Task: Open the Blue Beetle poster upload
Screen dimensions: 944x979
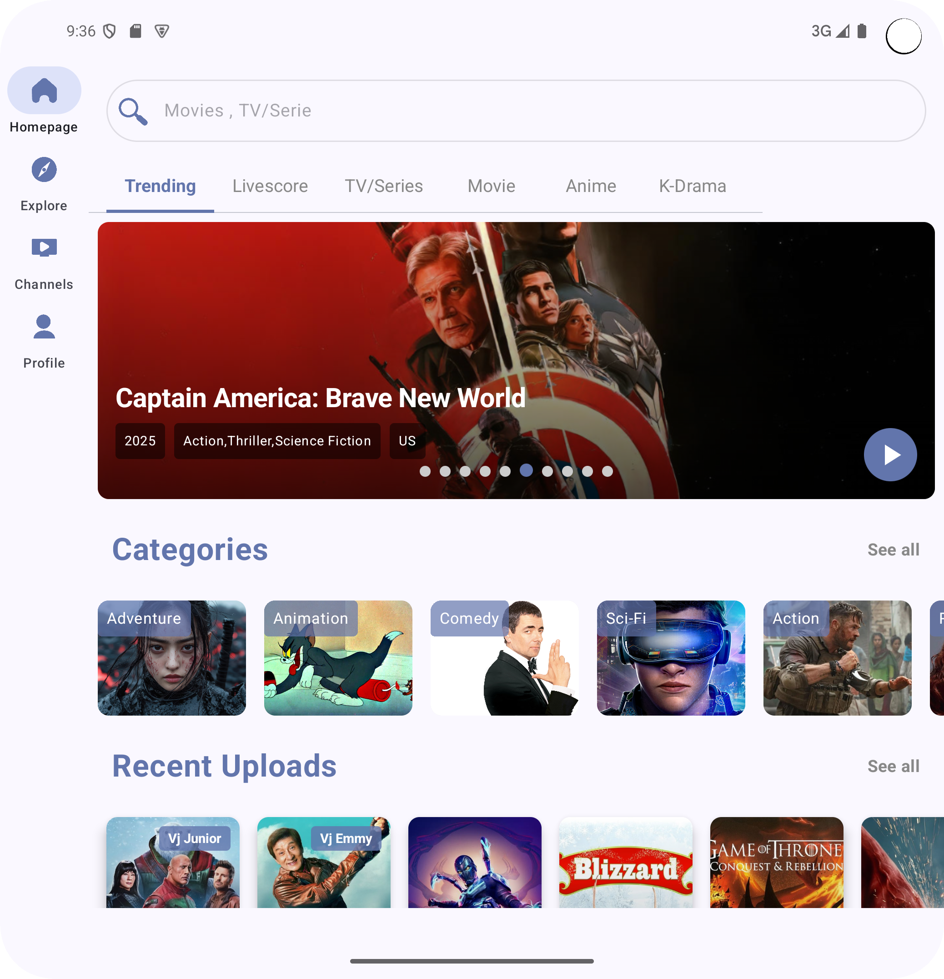Action: 475,862
